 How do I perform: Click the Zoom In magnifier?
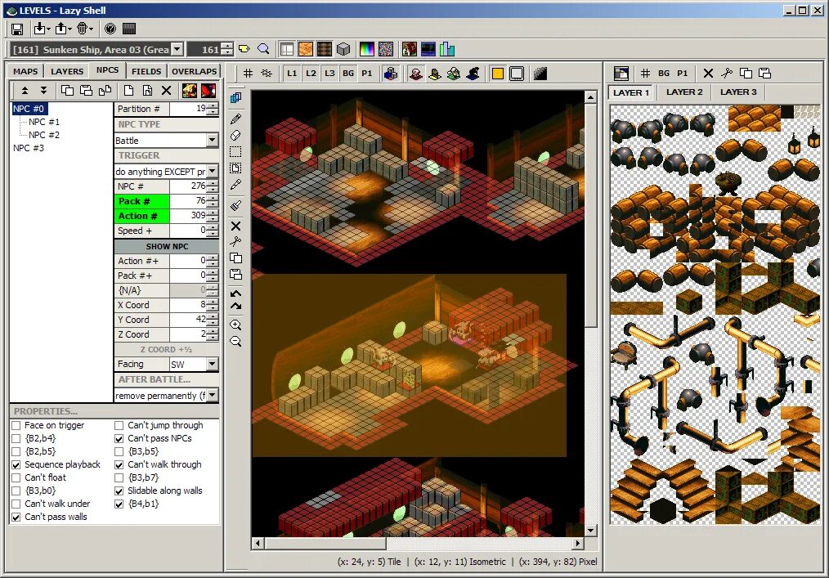(235, 325)
